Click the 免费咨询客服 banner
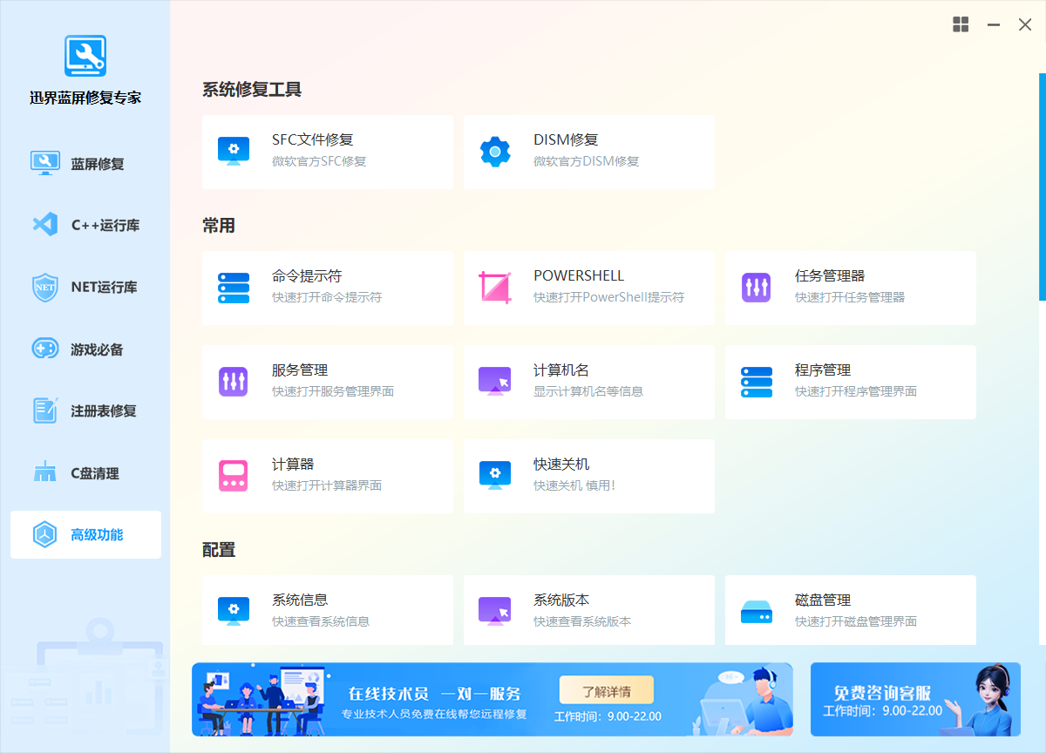This screenshot has height=753, width=1046. pyautogui.click(x=915, y=699)
